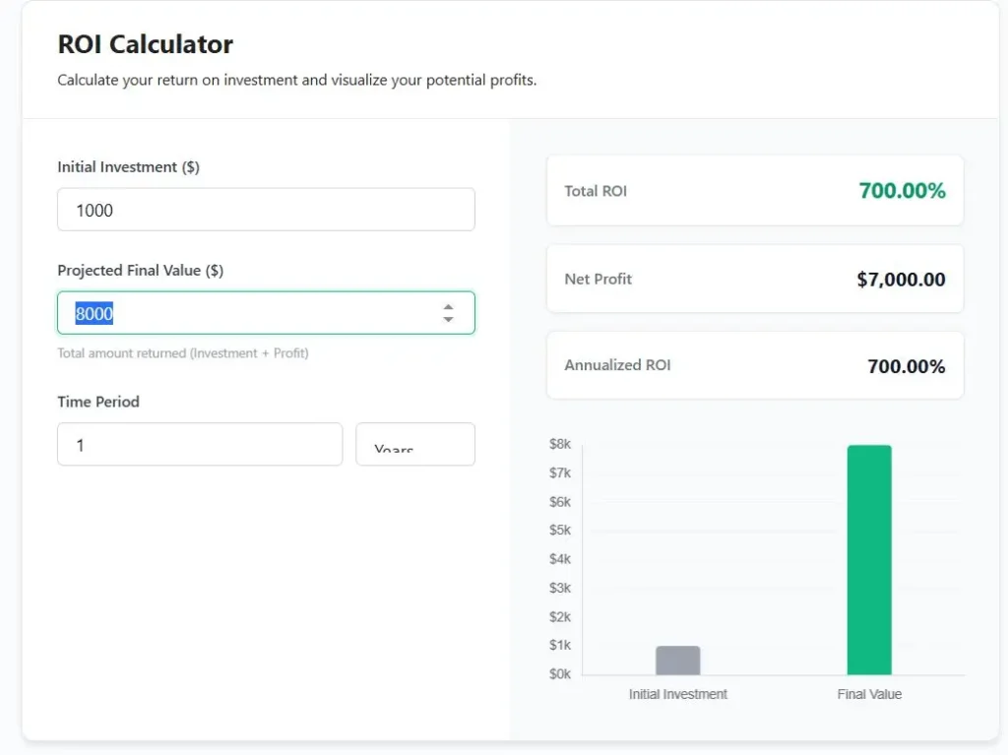Click the "Initial Investment ($)" field label
Viewport: 1008px width, 755px height.
click(x=128, y=167)
